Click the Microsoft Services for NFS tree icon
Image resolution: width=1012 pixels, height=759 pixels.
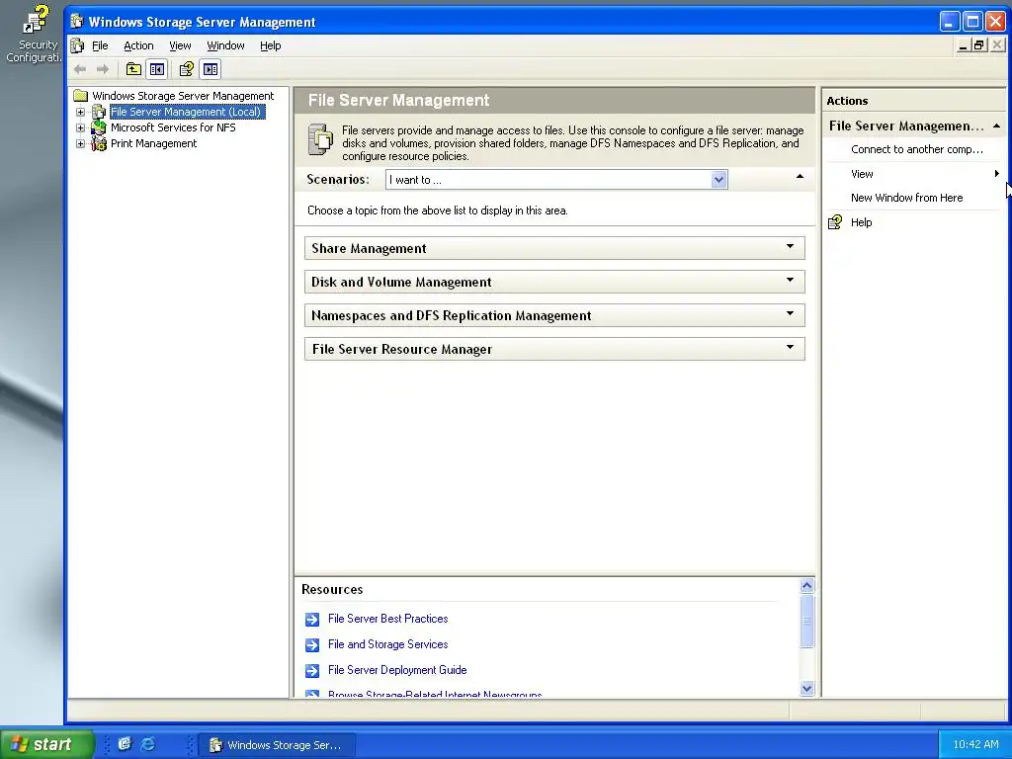coord(99,127)
